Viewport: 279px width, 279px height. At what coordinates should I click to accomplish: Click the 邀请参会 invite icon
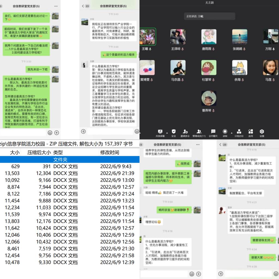click(185, 132)
